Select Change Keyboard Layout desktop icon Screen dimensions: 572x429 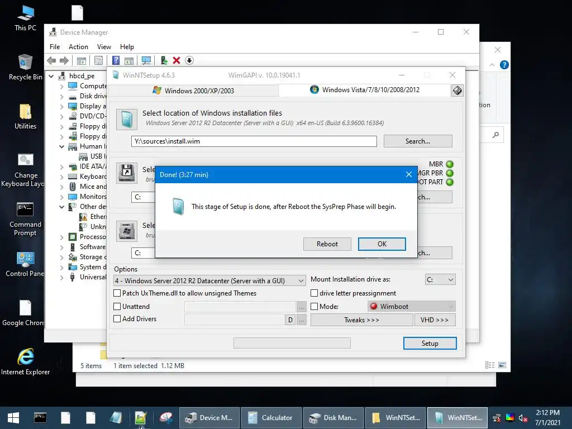click(25, 170)
